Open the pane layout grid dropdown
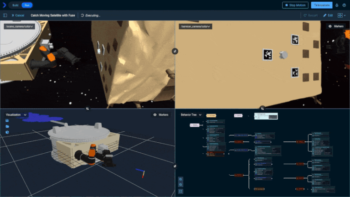350x197 pixels. click(x=342, y=15)
